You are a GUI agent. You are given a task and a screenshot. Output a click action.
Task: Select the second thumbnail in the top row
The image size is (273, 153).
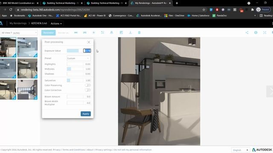27,47
